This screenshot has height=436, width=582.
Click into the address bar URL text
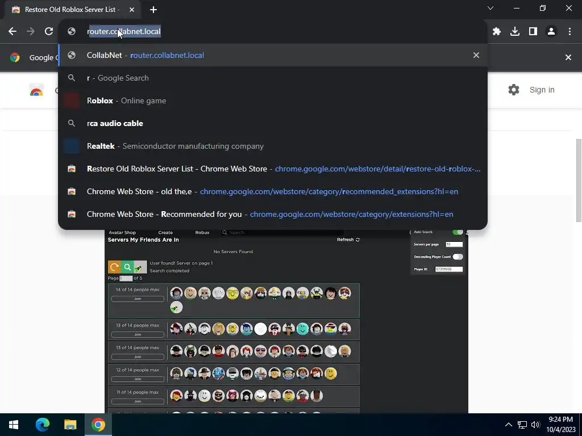pyautogui.click(x=123, y=32)
